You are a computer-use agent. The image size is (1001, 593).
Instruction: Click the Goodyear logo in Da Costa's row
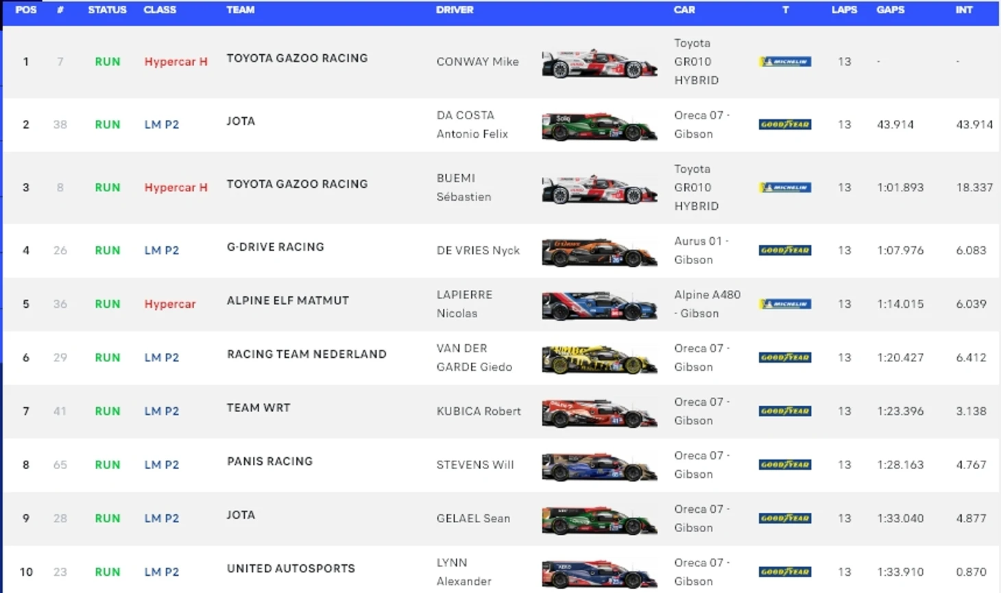pos(785,125)
